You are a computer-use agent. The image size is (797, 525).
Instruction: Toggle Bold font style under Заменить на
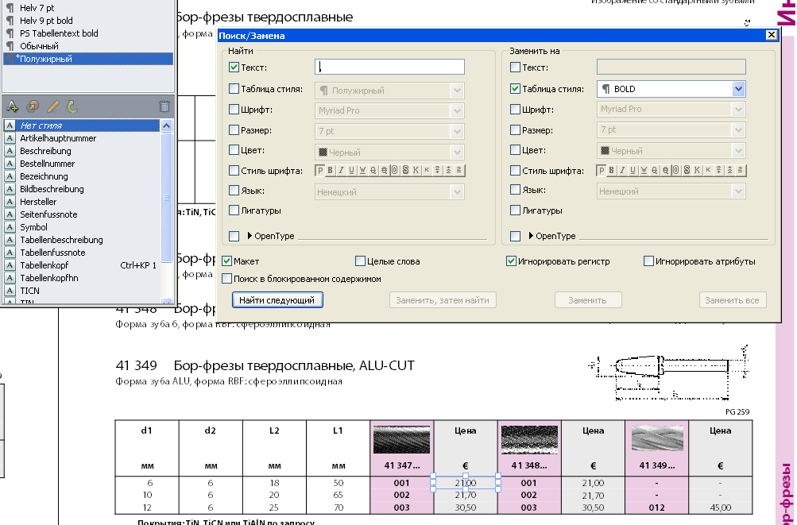(612, 171)
